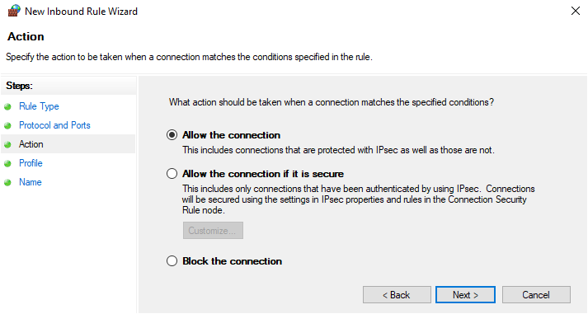Cancel the inbound rule wizard

(x=536, y=295)
